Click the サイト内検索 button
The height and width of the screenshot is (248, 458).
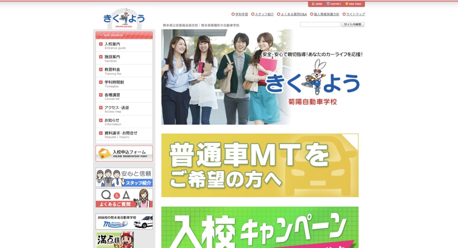point(353,25)
